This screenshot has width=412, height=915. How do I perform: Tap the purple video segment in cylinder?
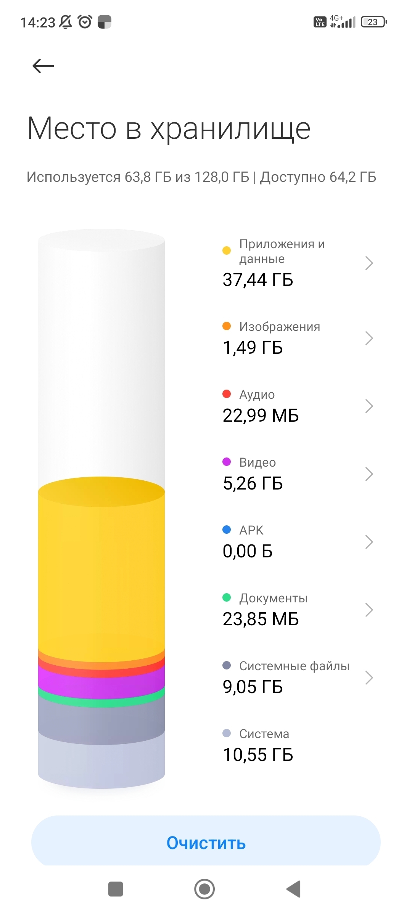click(101, 684)
